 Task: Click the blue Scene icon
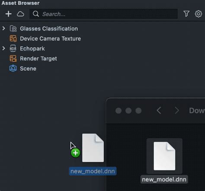[x=13, y=68]
